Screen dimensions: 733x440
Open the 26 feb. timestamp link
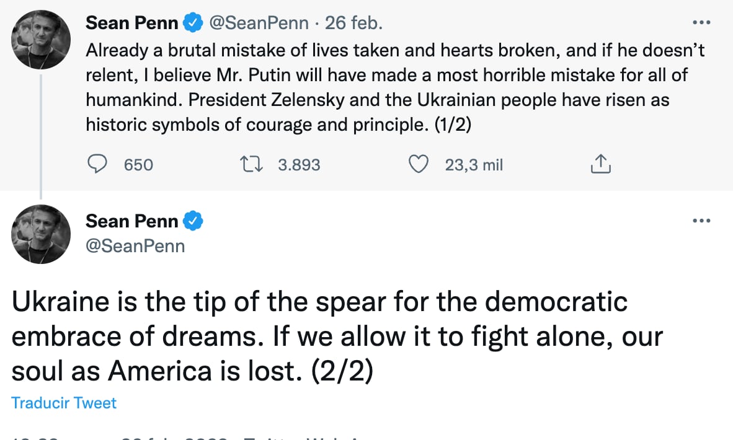(354, 23)
